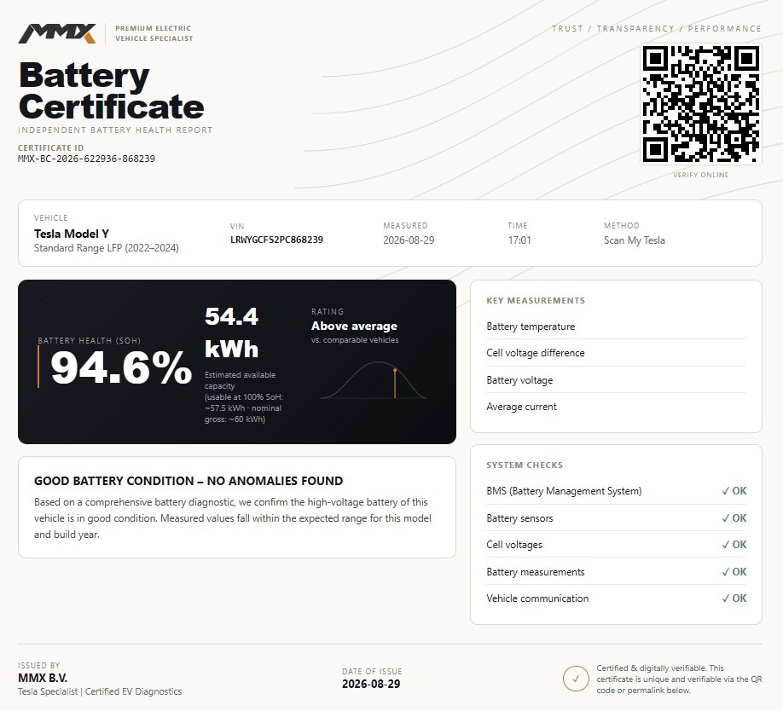Click method Scan My Tesla

635,240
